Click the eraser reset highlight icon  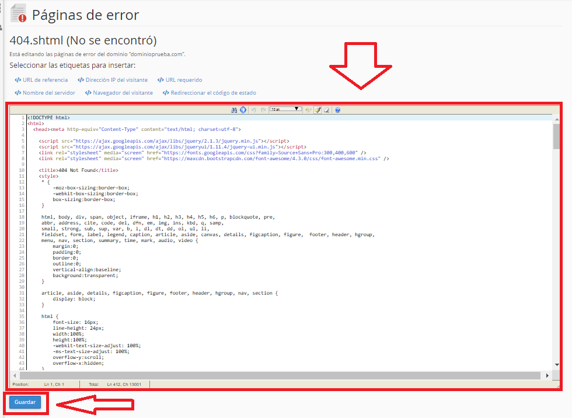tap(327, 110)
